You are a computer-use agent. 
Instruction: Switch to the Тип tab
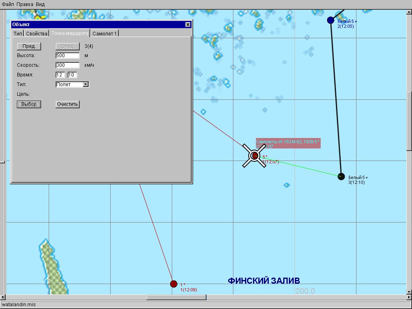18,33
